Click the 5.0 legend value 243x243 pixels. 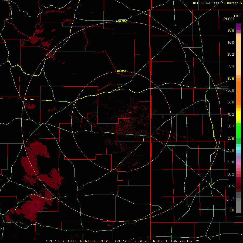click(x=231, y=102)
